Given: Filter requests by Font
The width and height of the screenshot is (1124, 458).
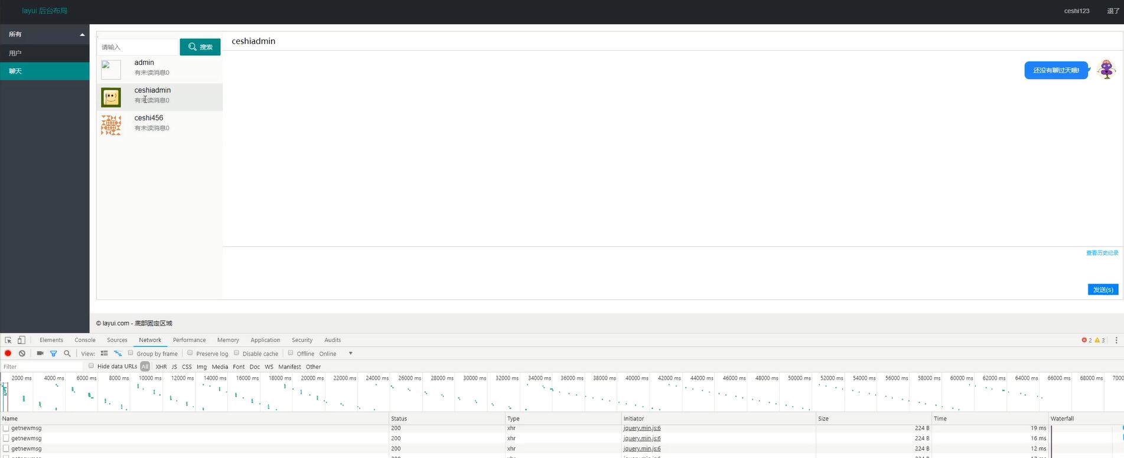Looking at the screenshot, I should click(239, 367).
